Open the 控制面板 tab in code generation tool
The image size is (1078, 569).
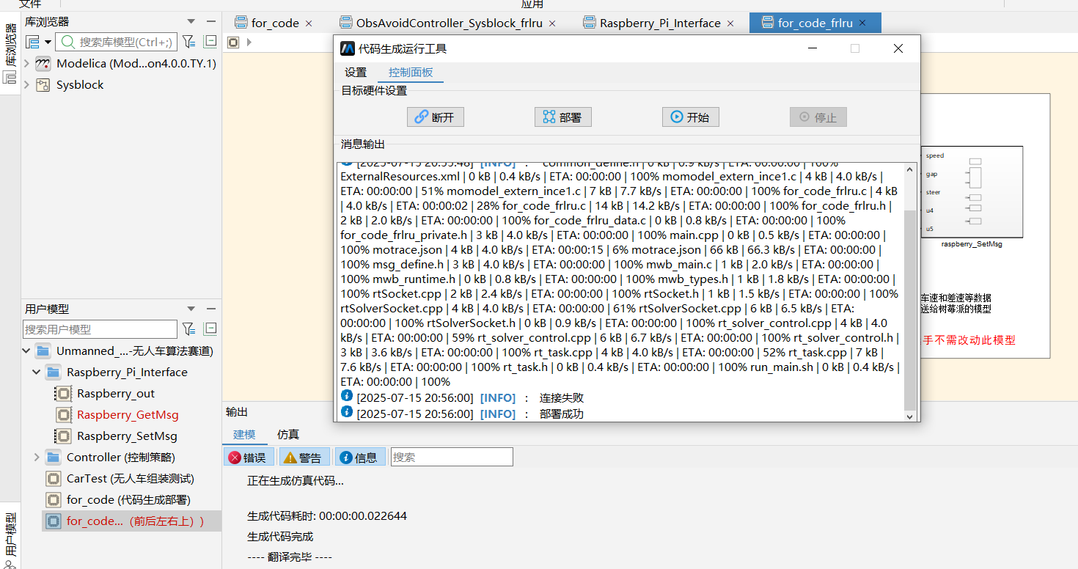[411, 73]
